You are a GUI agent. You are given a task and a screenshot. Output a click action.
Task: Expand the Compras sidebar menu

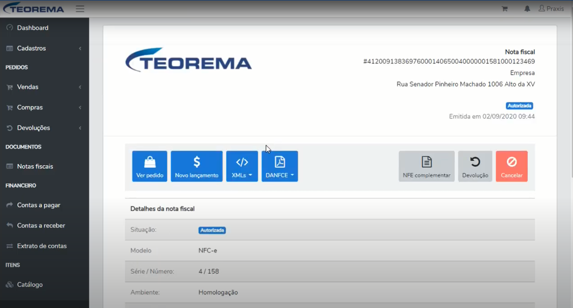(44, 108)
